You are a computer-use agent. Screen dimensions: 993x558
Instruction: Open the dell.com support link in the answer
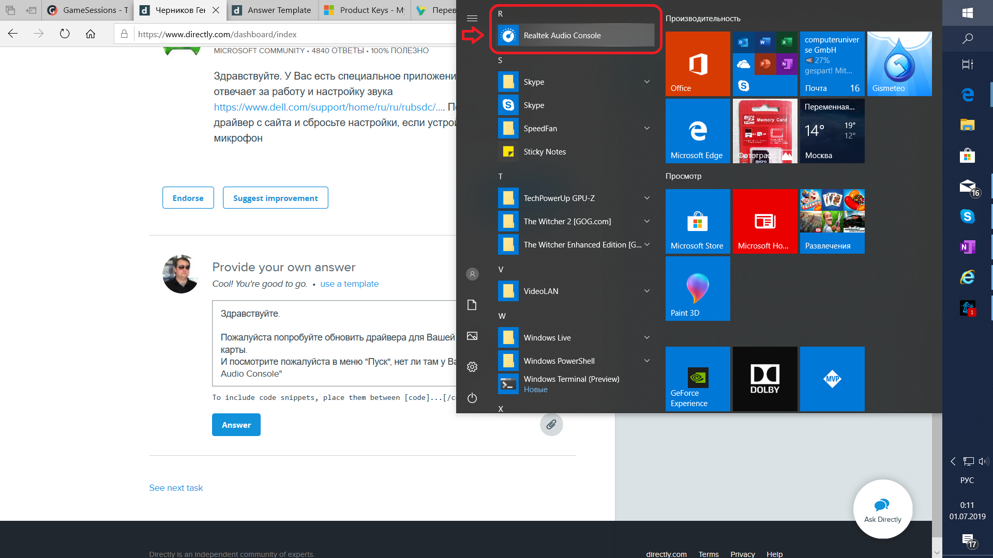pos(329,107)
